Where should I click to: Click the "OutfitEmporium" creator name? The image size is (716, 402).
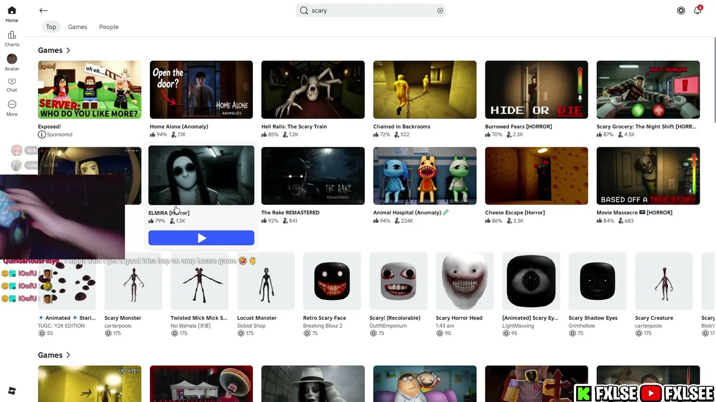tap(388, 326)
